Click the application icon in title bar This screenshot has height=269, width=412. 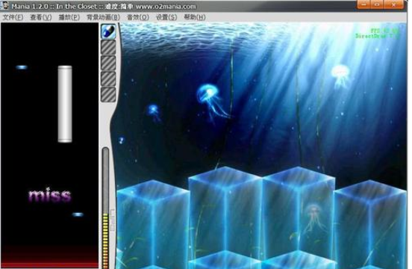[x=5, y=5]
